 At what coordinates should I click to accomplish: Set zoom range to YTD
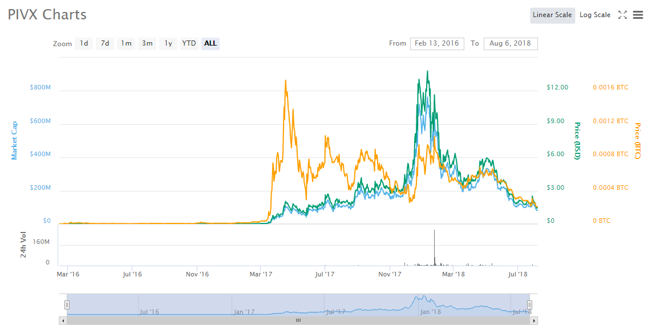(x=189, y=43)
